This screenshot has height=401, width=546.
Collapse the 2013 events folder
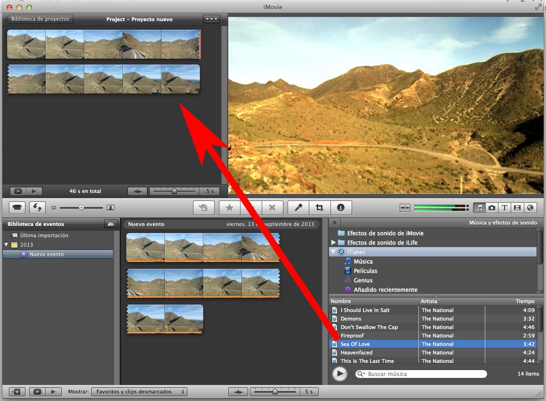[7, 245]
